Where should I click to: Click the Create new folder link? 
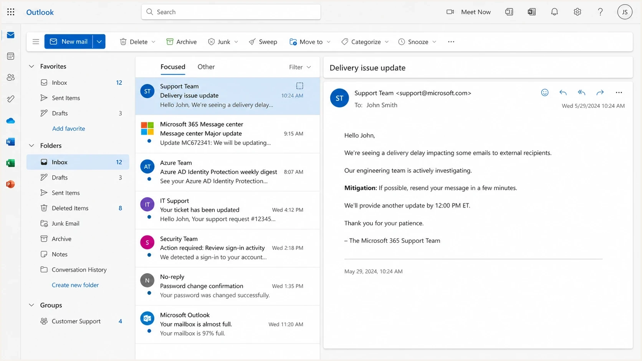coord(75,285)
